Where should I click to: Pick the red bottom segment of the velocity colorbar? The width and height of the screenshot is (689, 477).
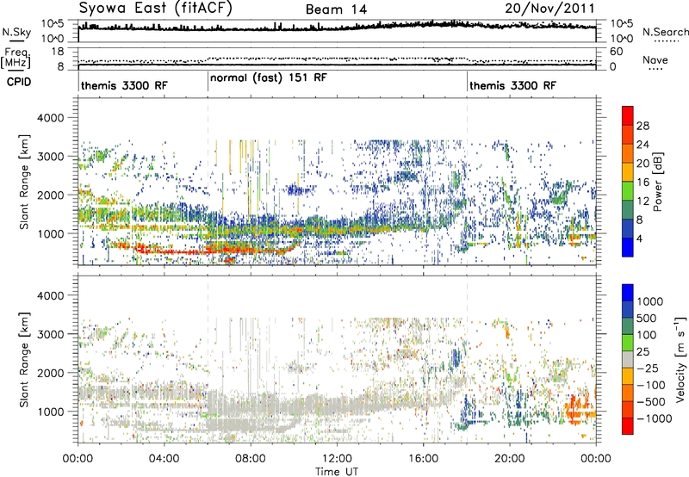[628, 426]
